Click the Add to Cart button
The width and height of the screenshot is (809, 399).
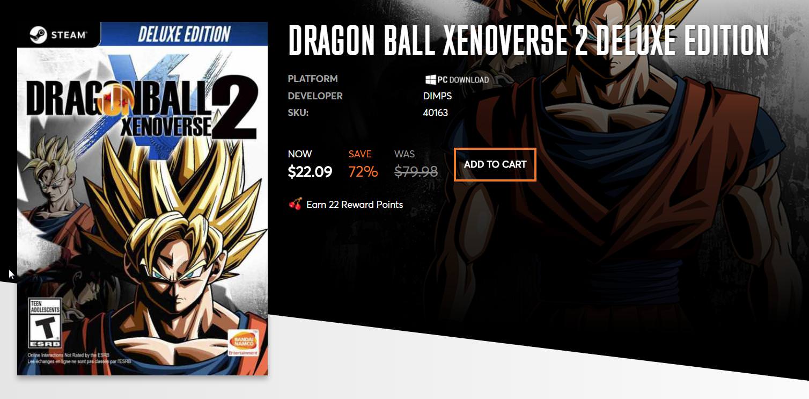tap(495, 164)
